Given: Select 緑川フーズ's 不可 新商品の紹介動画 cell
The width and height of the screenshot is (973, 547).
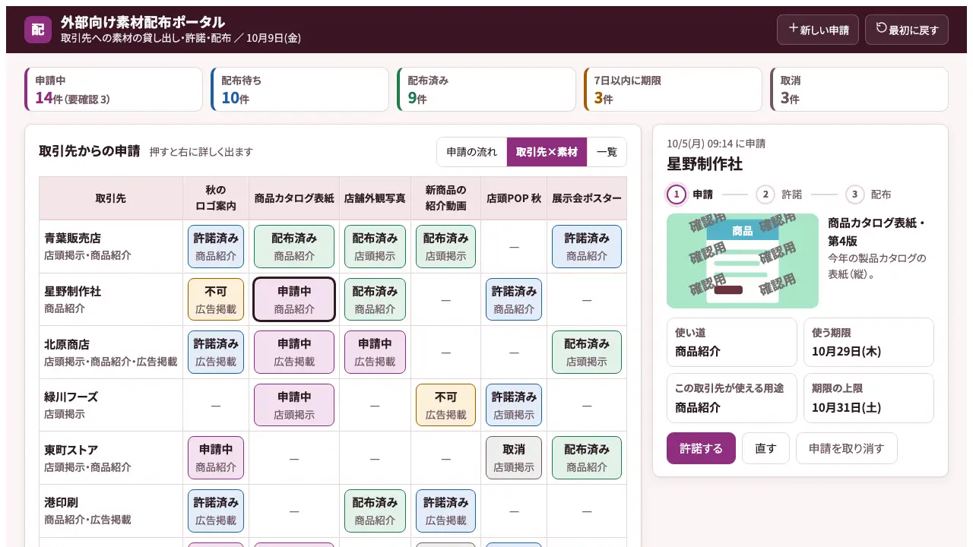Looking at the screenshot, I should [x=445, y=405].
